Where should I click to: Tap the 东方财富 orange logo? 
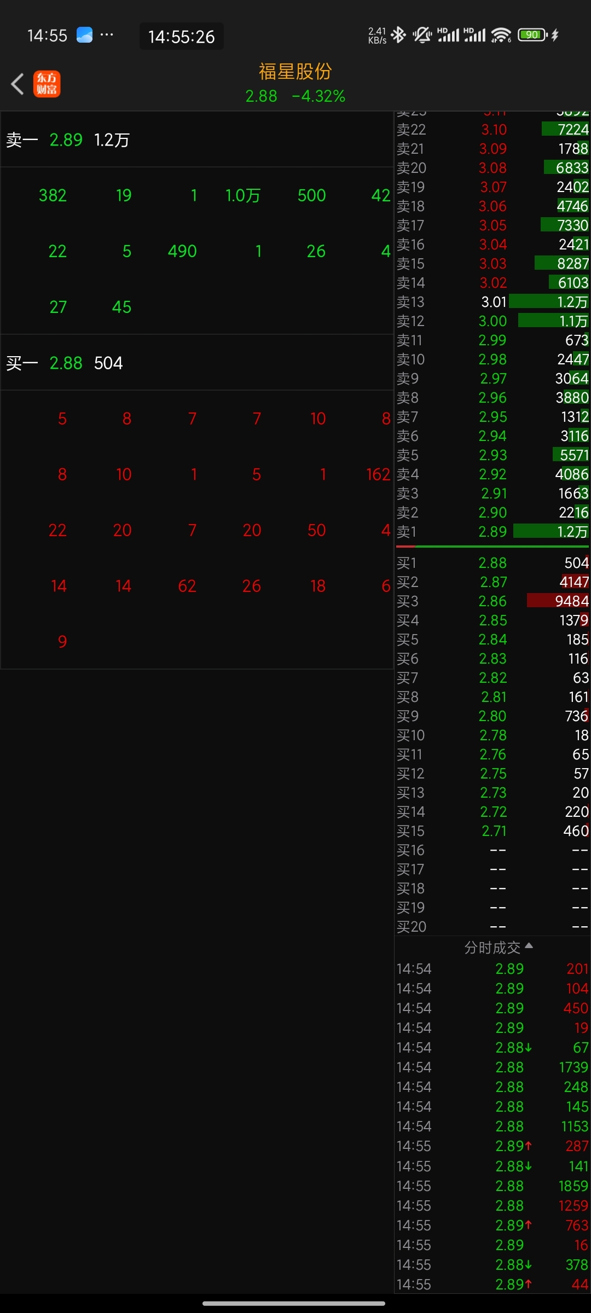47,84
